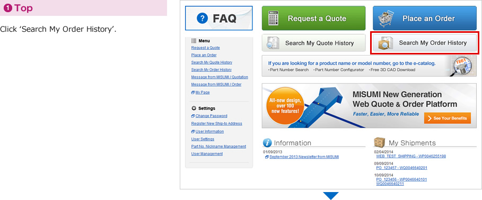Open PO_123457 - WQ0046640201 shipment link

point(401,168)
